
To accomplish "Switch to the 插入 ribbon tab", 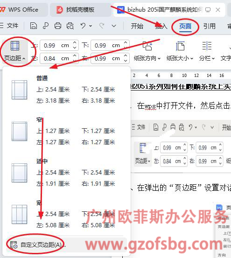I will coord(161,26).
